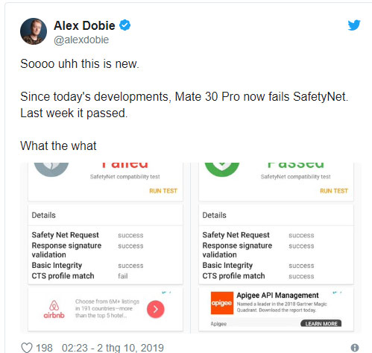Click RUN TEST in passed screenshot
The width and height of the screenshot is (372, 353).
[x=334, y=191]
